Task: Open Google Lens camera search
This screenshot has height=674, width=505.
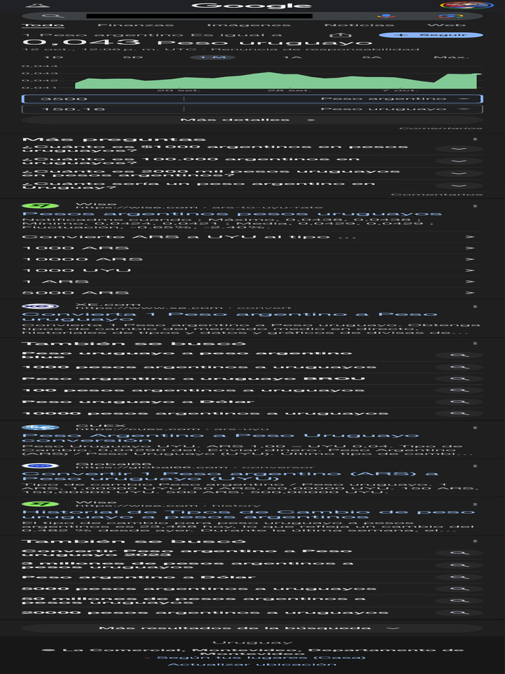Action: (x=450, y=16)
